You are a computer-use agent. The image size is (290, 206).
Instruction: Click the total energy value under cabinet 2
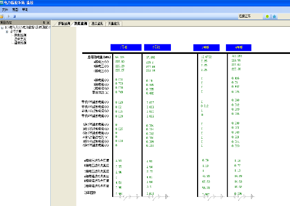pyautogui.click(x=151, y=58)
